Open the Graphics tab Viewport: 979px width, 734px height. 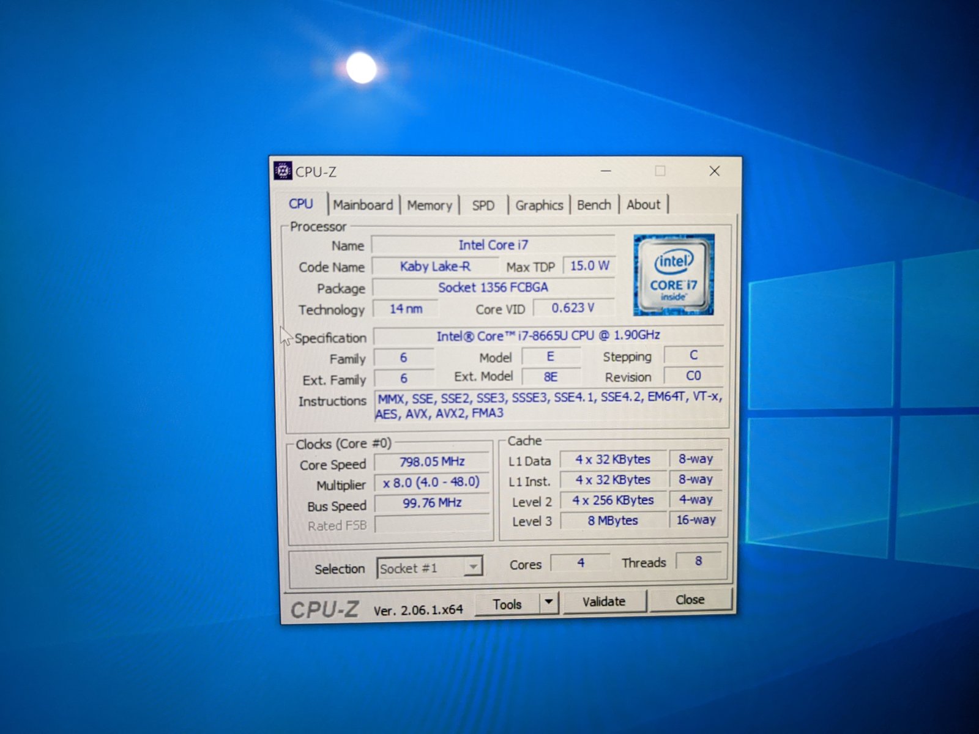[539, 206]
